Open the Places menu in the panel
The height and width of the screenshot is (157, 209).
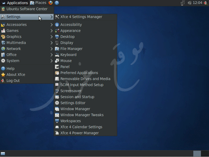point(38,3)
